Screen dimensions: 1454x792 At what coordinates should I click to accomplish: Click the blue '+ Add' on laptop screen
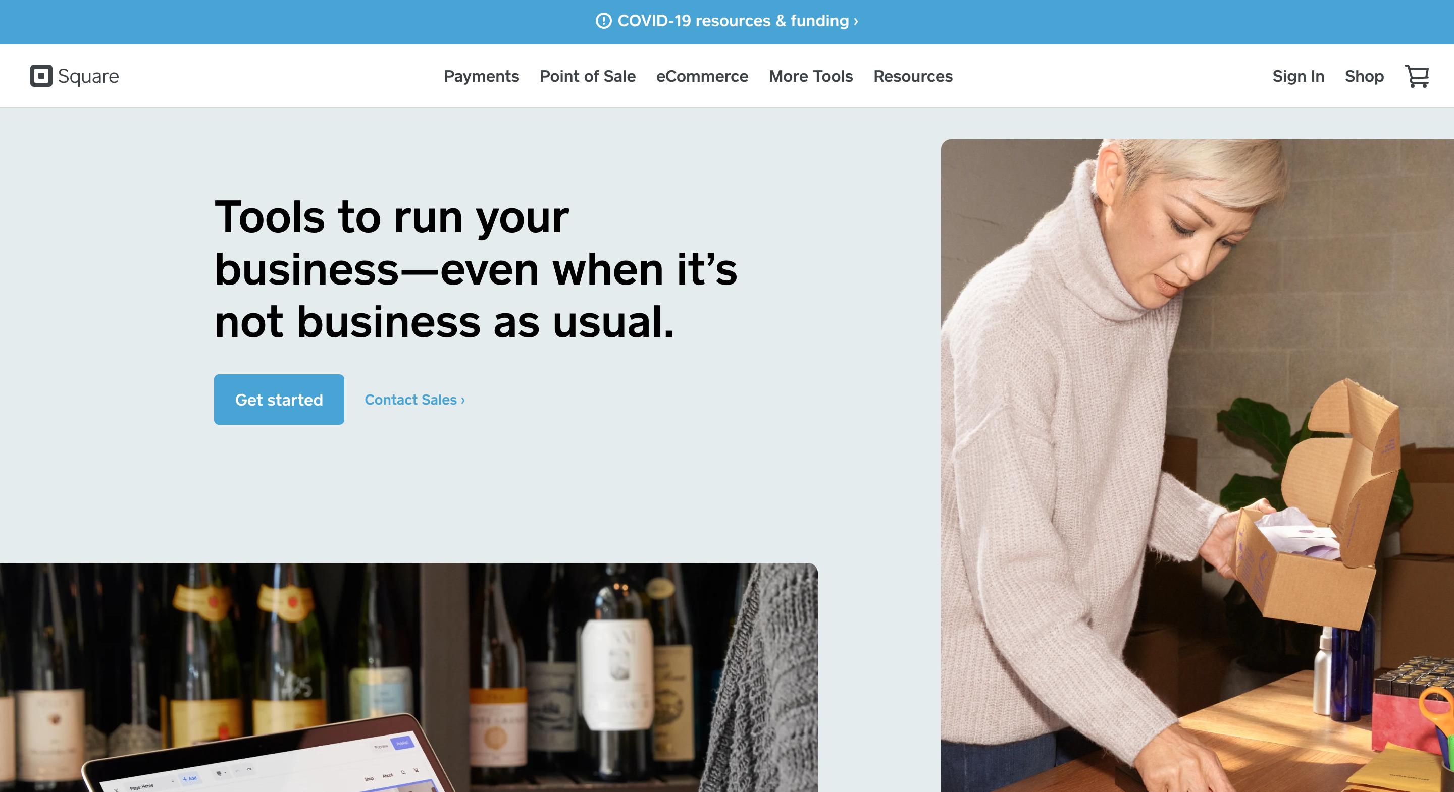tap(190, 778)
